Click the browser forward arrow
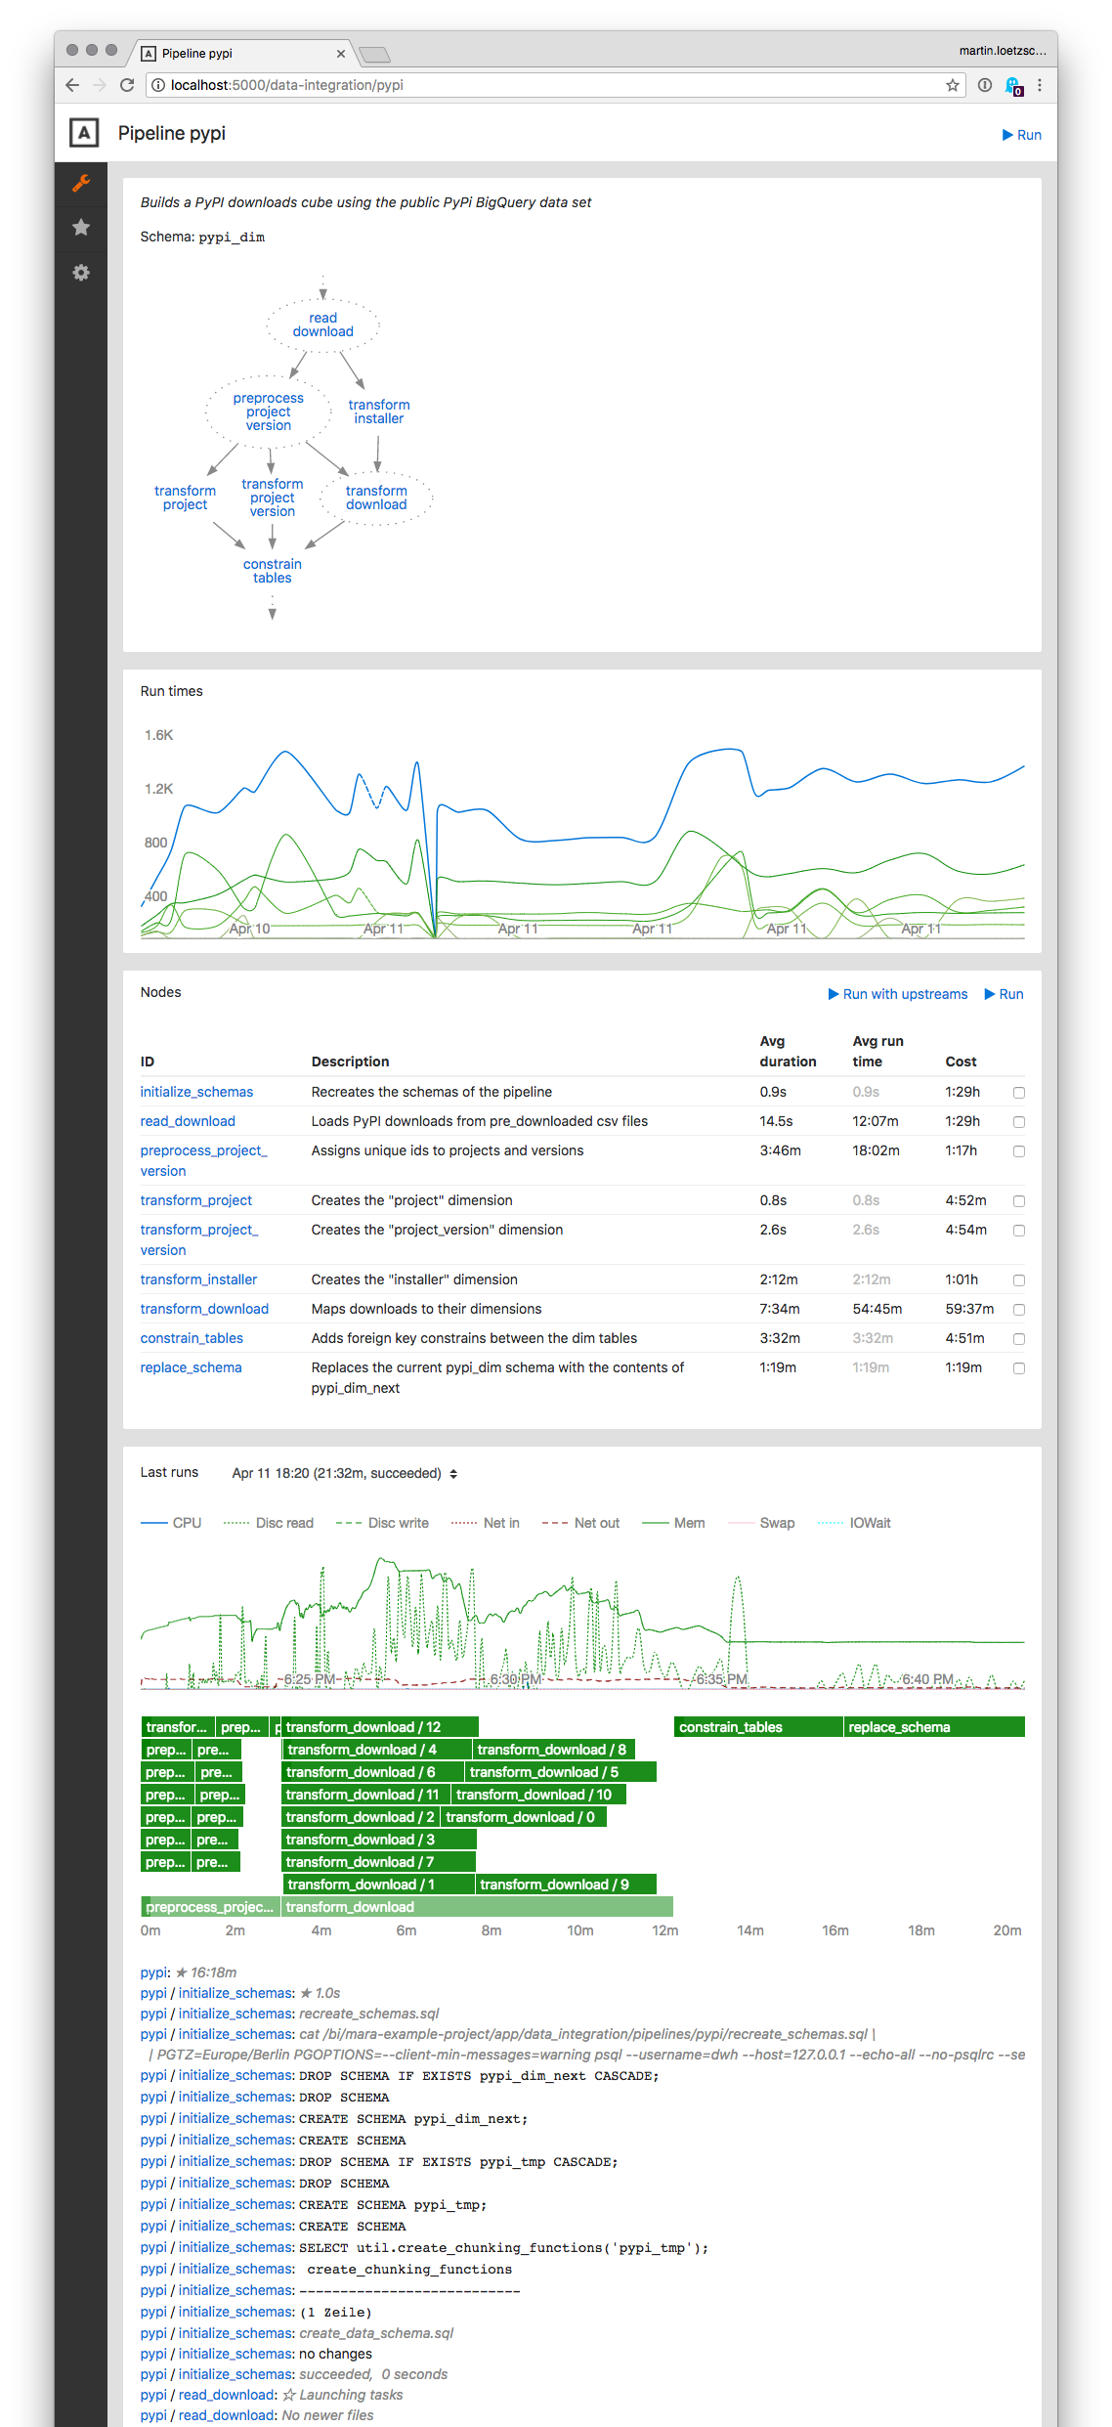Screen dimensions: 1112x2427 click(100, 85)
